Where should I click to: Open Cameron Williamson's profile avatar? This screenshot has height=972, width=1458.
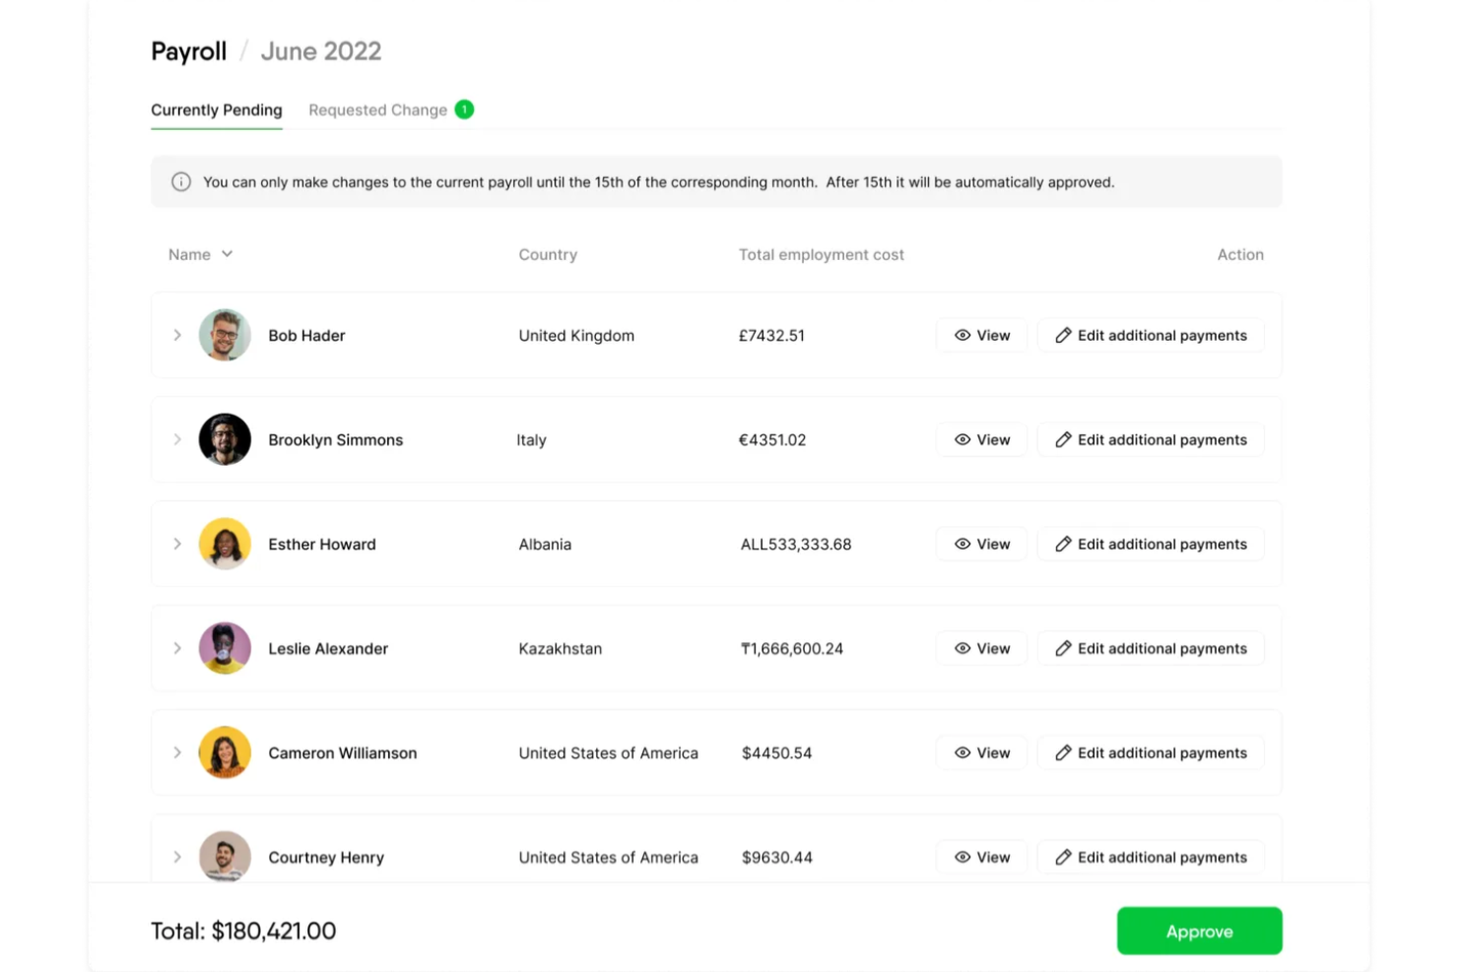[x=225, y=752]
